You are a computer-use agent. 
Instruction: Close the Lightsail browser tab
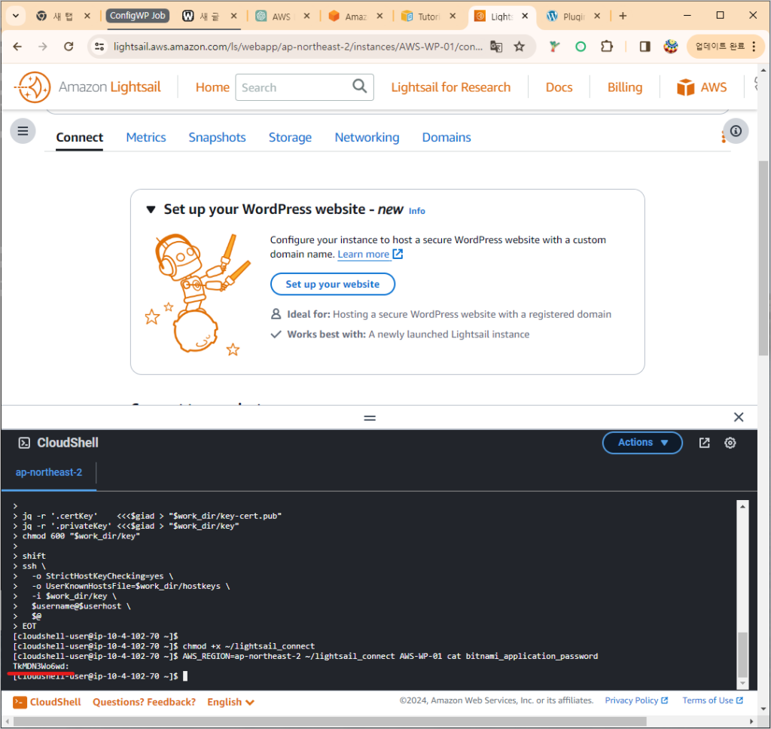coord(525,17)
